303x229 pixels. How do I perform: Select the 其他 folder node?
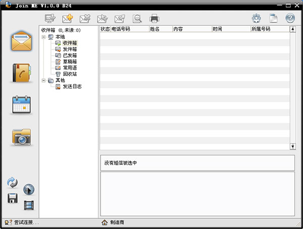pos(60,80)
